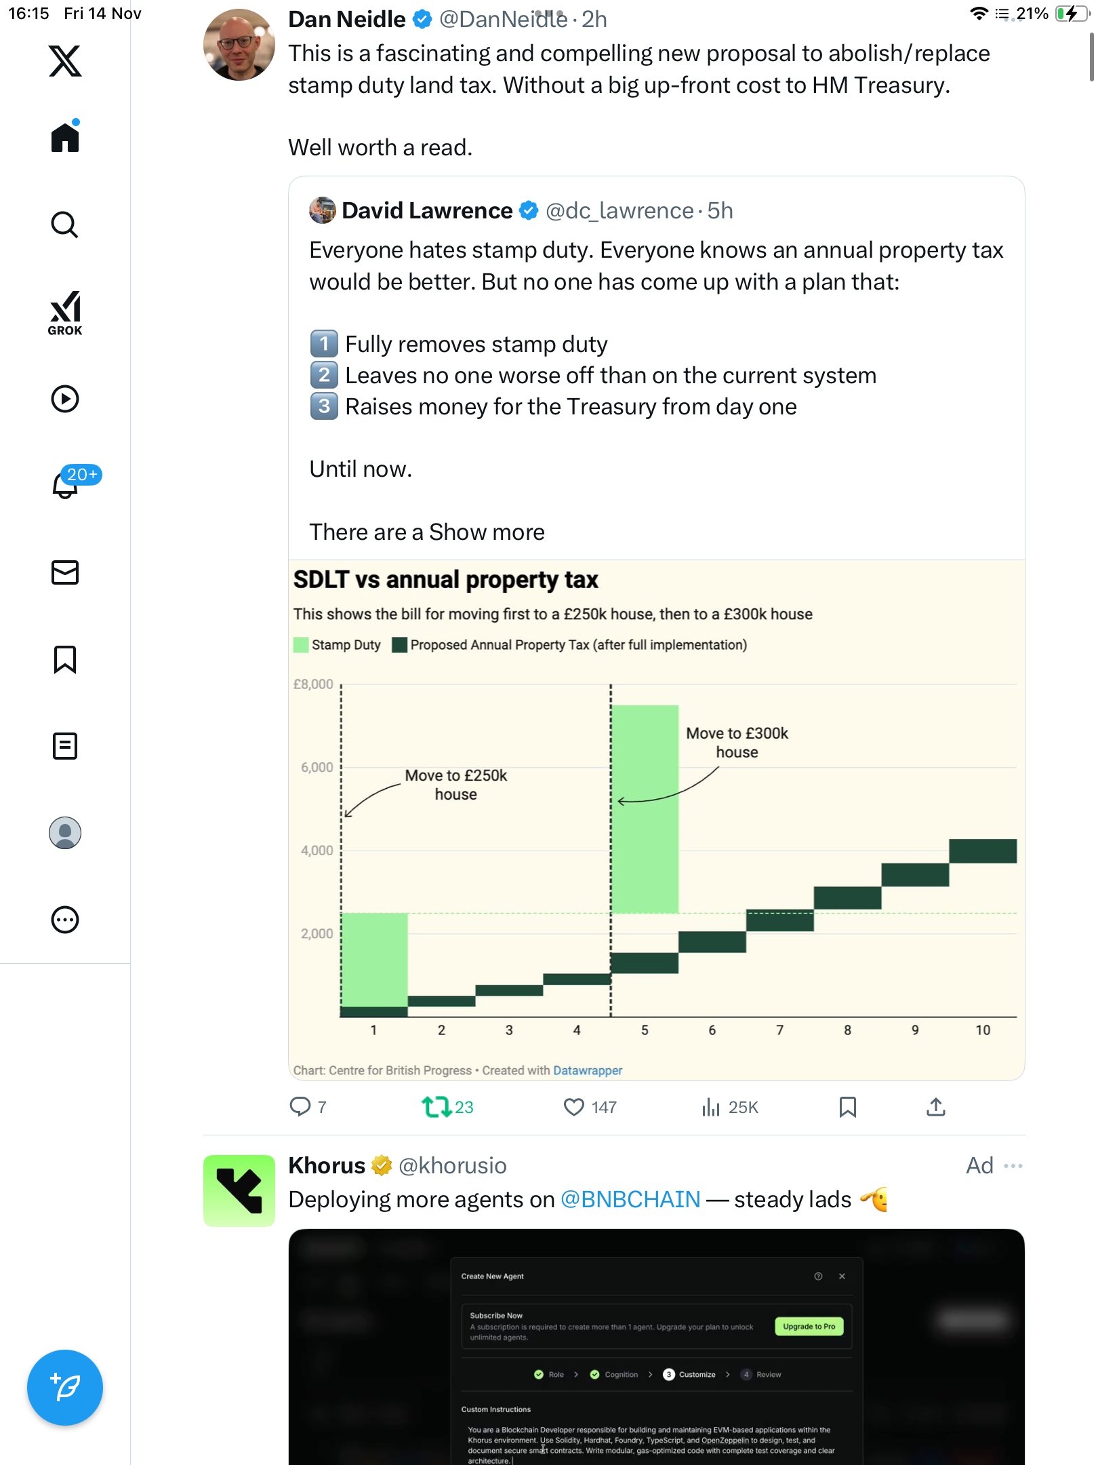Open Messages envelope icon
The width and height of the screenshot is (1098, 1465).
click(x=65, y=572)
